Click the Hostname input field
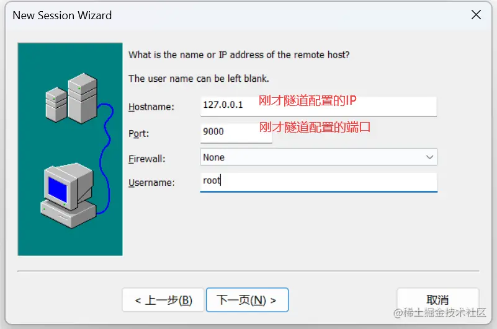497x329 pixels. coord(318,105)
